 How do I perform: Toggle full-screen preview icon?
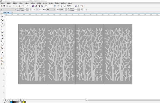[x=55, y=6]
